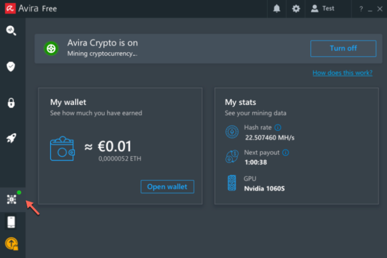Click the info icon beside Hash rate
The image size is (387, 258).
[278, 127]
